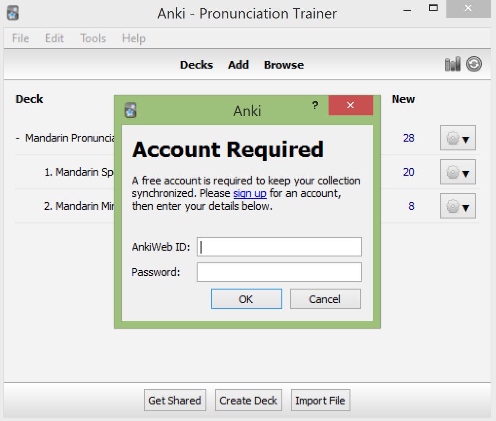The image size is (496, 421).
Task: Follow the sign up link
Action: [250, 194]
